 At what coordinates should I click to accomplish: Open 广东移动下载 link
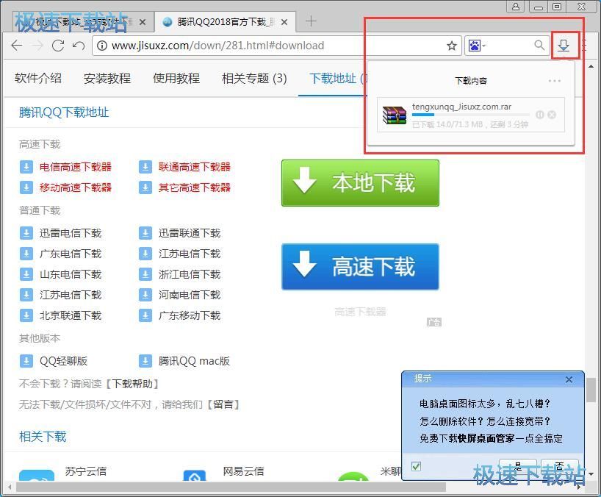point(190,315)
